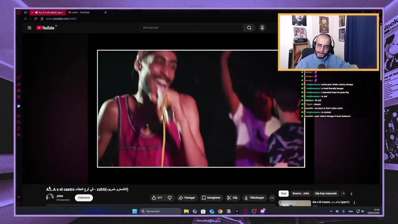Open John's channel avatar

coord(50,197)
